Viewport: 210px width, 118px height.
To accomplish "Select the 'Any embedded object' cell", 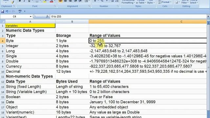I will coord(148,107).
